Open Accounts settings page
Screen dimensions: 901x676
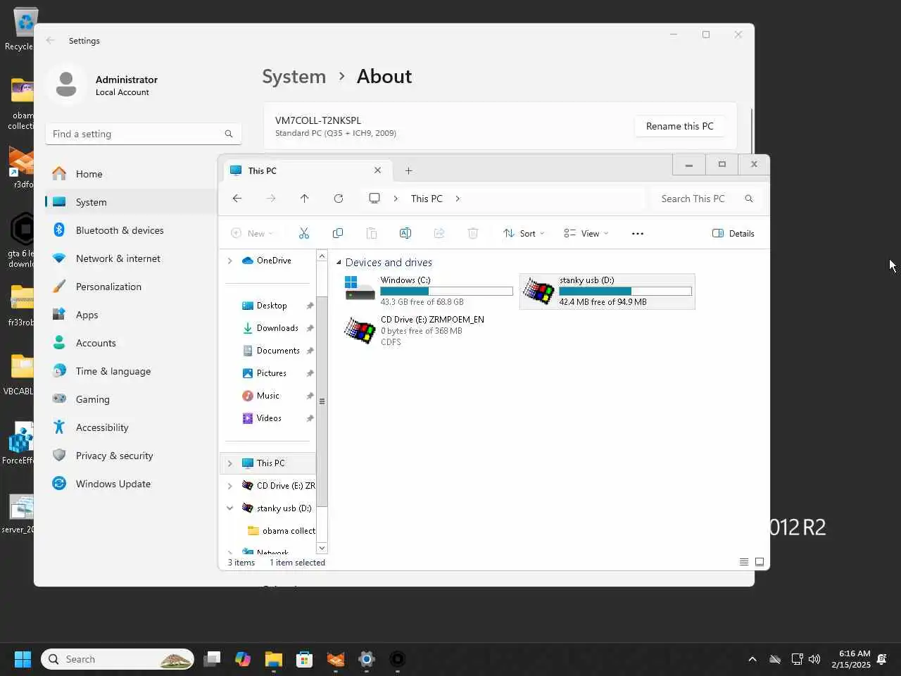tap(131, 343)
